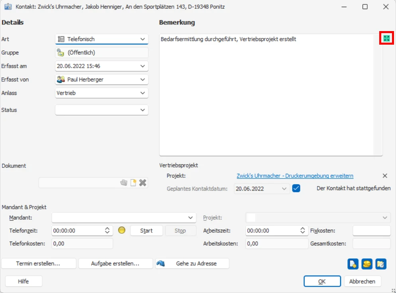Open the Anlass dropdown showing Vertrieb
Image resolution: width=396 pixels, height=293 pixels.
tap(102, 93)
